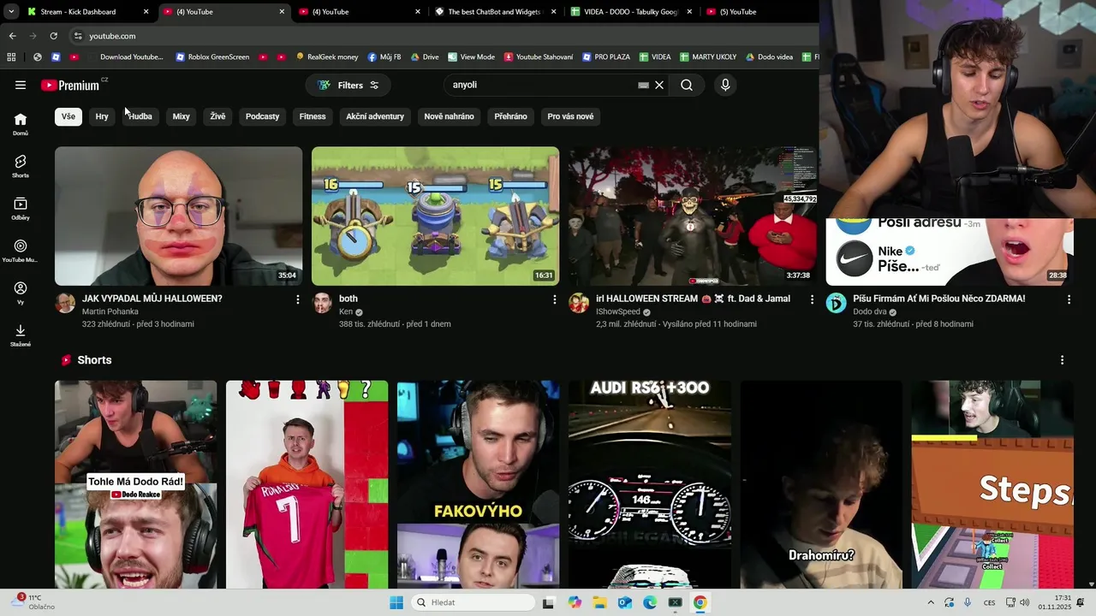Select the Hudba filter chip

point(140,116)
